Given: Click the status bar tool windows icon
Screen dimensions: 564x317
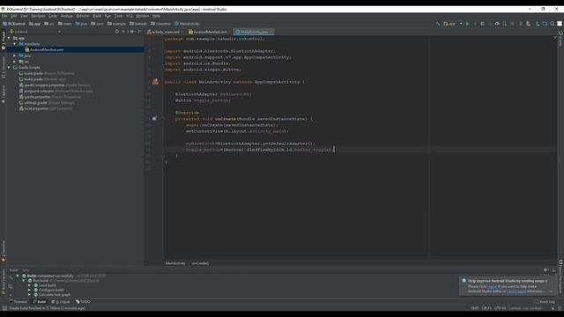Looking at the screenshot, I should [x=4, y=308].
